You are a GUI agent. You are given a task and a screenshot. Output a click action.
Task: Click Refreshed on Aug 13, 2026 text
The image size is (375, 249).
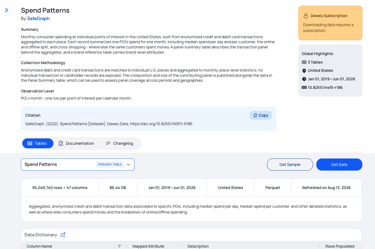[327, 188]
